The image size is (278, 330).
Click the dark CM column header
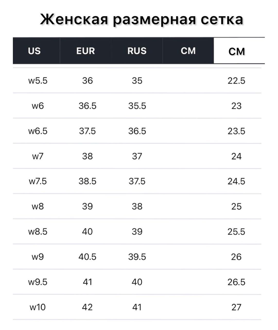(x=188, y=51)
